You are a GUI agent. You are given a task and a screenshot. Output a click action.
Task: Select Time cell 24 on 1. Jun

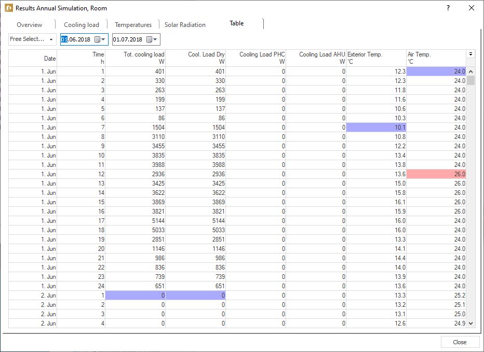click(81, 286)
